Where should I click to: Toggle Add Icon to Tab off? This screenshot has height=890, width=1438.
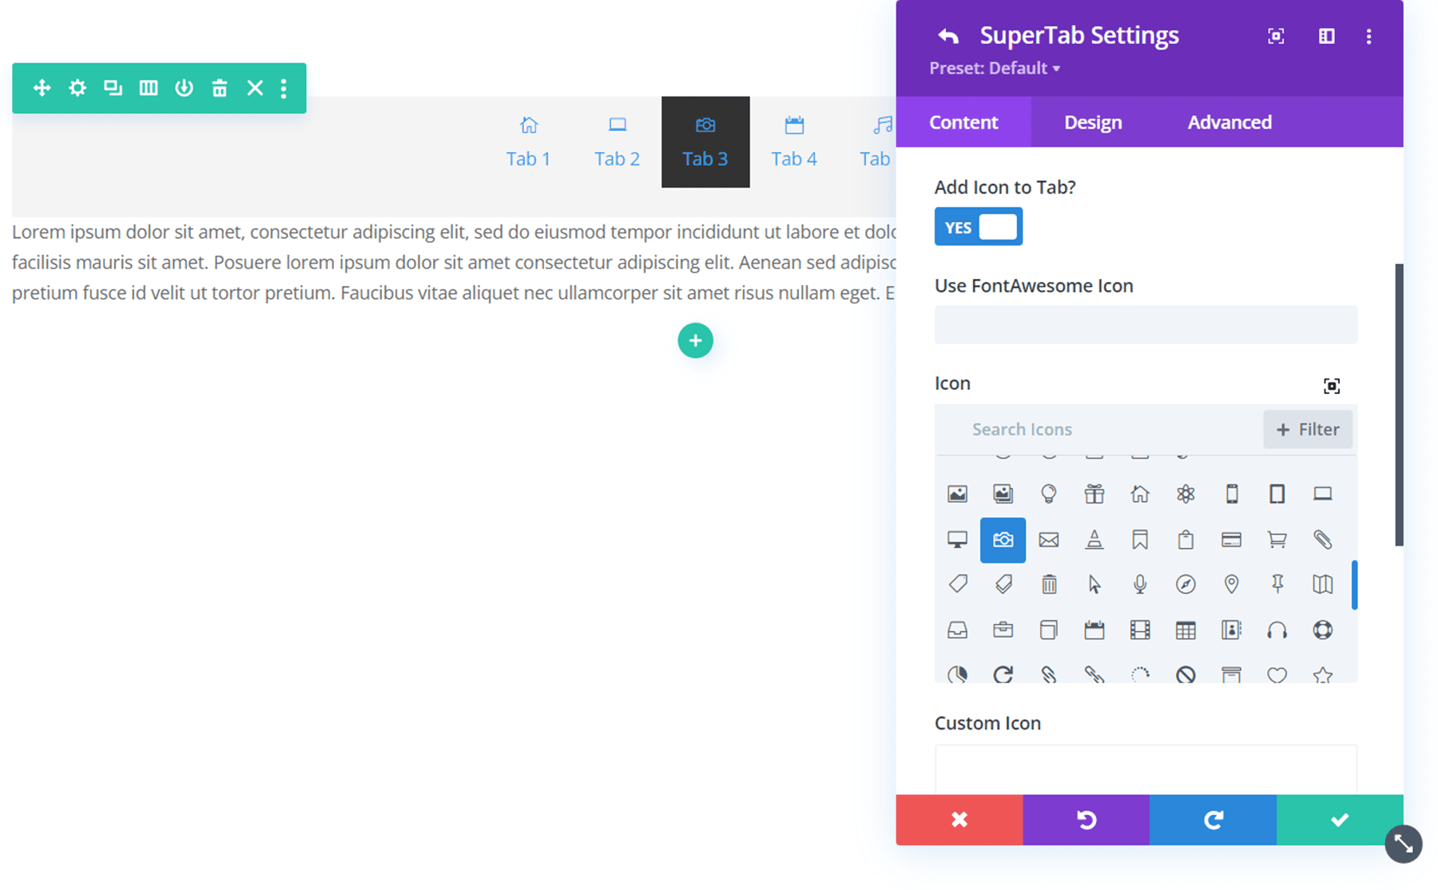pyautogui.click(x=978, y=226)
